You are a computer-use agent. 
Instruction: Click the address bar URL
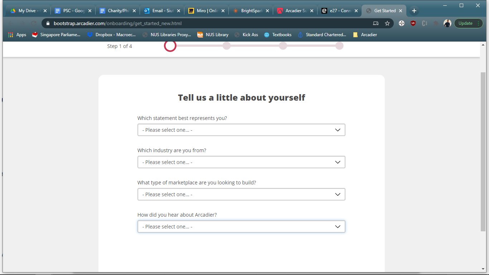coord(118,23)
